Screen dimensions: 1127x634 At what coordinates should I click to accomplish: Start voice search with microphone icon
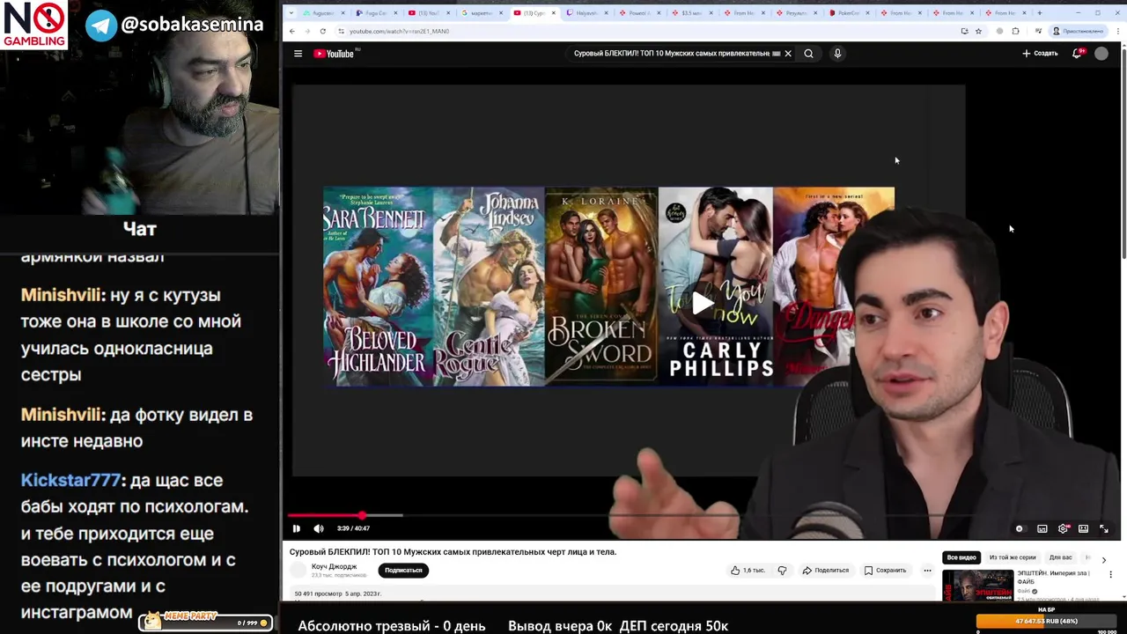837,54
